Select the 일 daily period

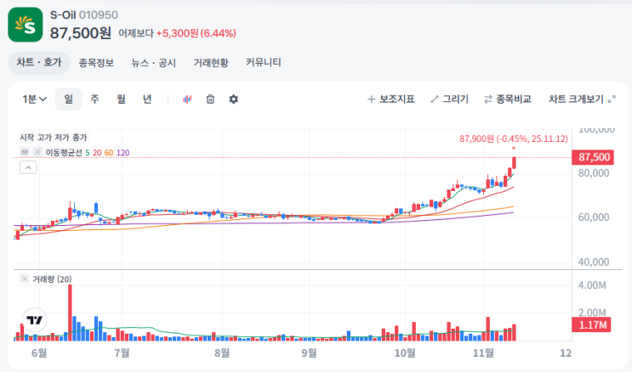point(69,99)
